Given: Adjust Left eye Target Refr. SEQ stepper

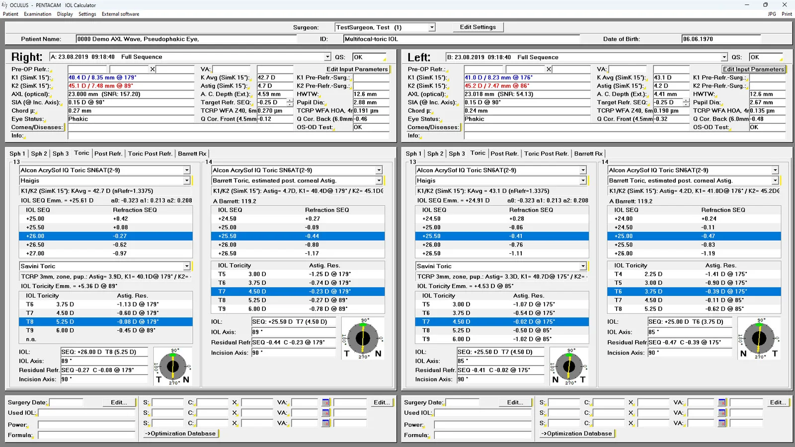Looking at the screenshot, I should click(686, 102).
